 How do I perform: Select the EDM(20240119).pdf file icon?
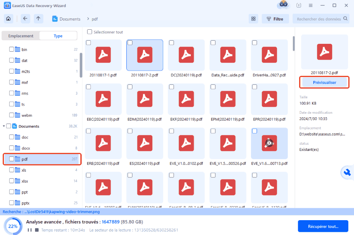point(145,99)
